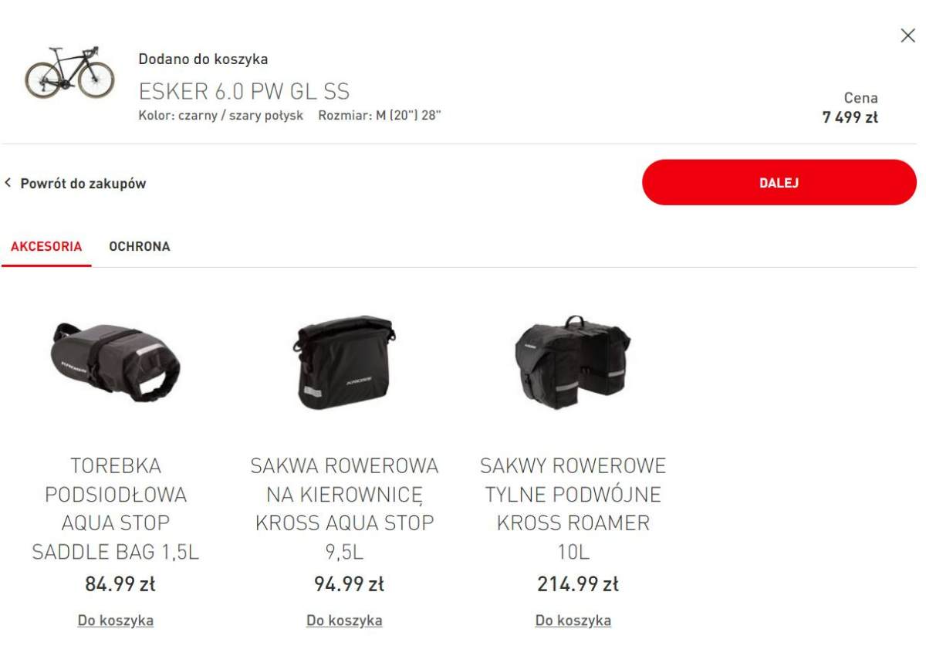Screen dimensions: 926x646
Task: Add Roamer panniers via 'Do koszyka'
Action: click(x=573, y=621)
